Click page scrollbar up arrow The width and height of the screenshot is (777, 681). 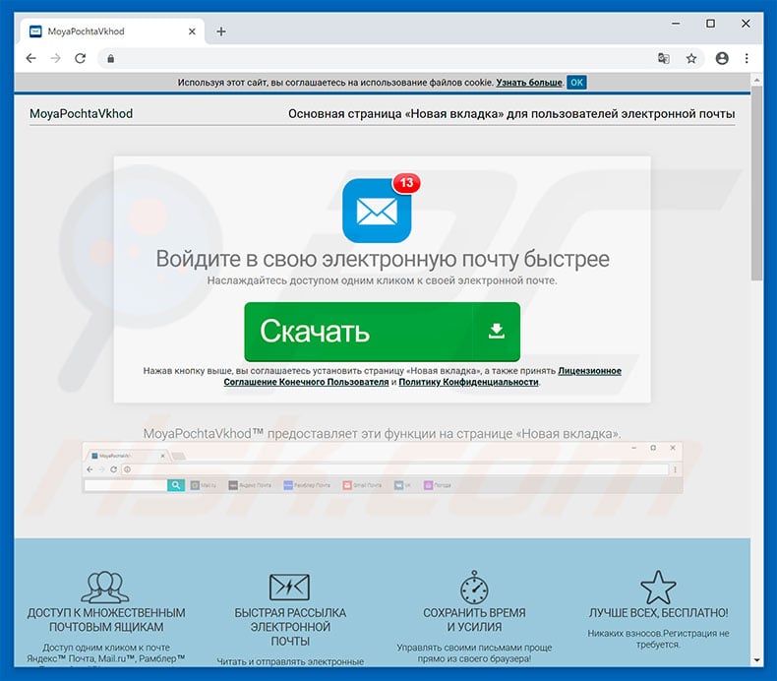tap(756, 80)
